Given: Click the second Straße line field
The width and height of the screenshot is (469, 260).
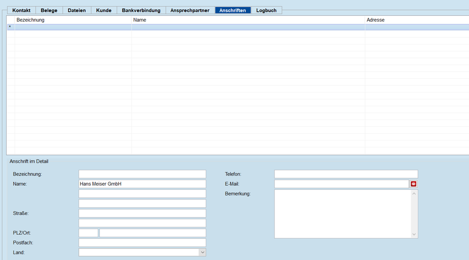Looking at the screenshot, I should tap(142, 223).
